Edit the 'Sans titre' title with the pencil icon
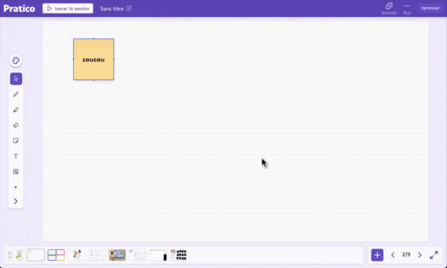 129,8
